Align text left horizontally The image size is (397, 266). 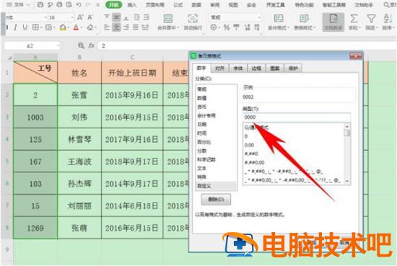coord(107,27)
